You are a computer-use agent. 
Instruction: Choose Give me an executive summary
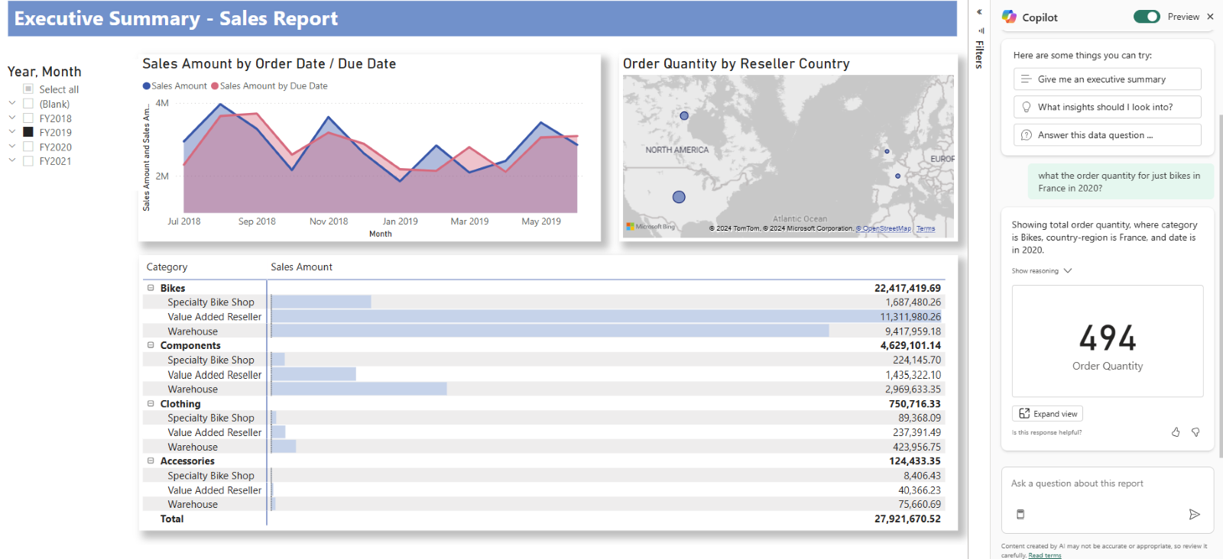pos(1107,79)
